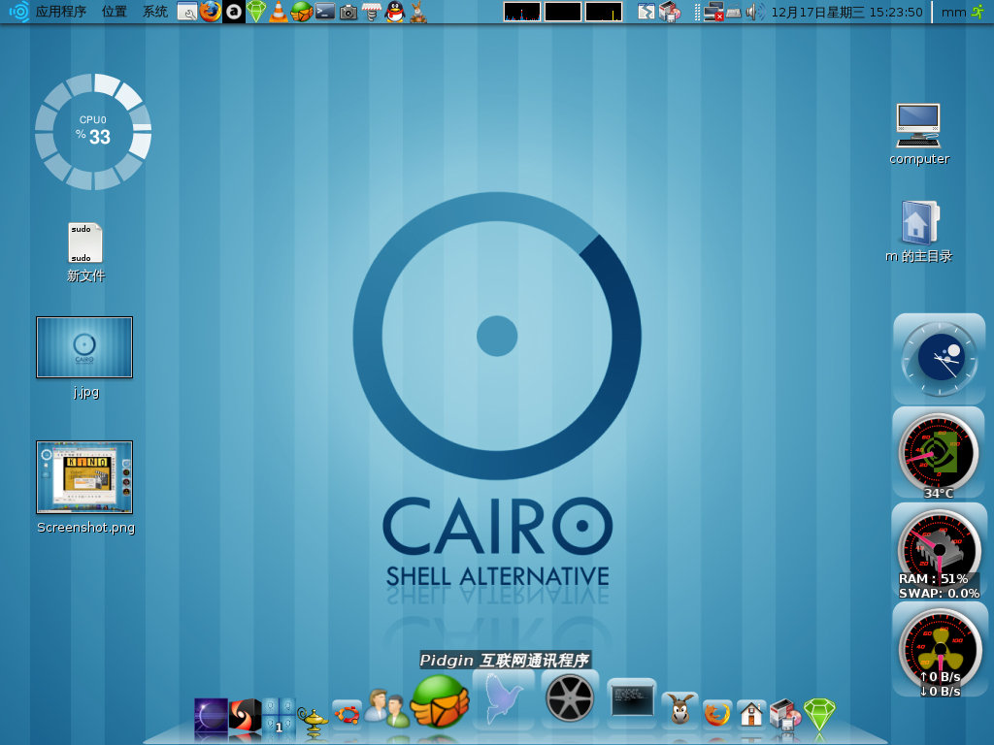Open the volume control speaker icon

pyautogui.click(x=754, y=12)
